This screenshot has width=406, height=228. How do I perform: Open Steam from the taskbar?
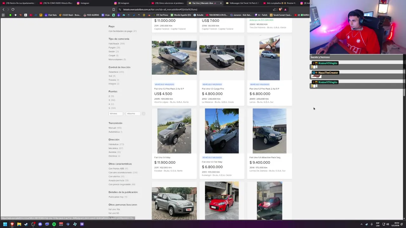[26, 224]
